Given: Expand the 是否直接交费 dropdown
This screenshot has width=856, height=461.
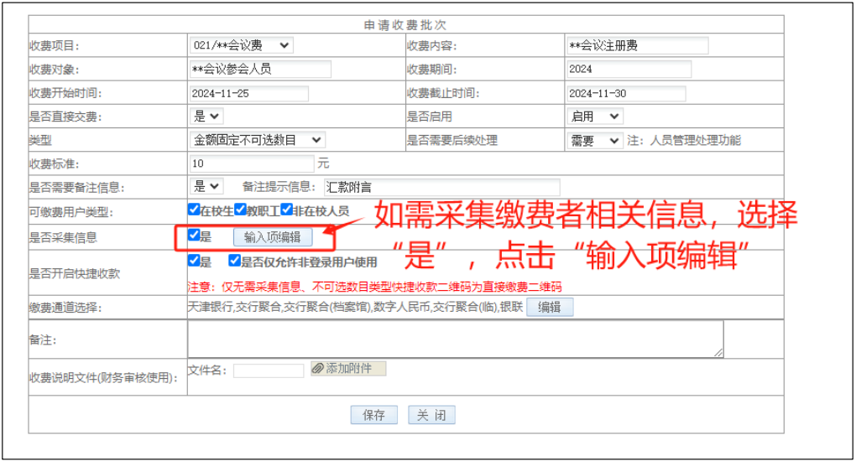Looking at the screenshot, I should 207,117.
